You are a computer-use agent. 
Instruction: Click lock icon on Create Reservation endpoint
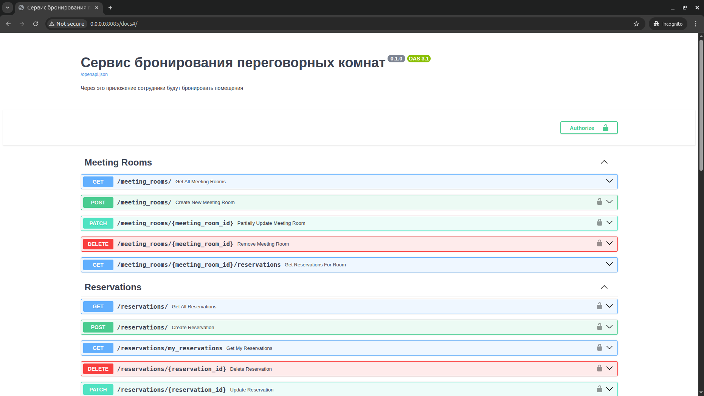pyautogui.click(x=599, y=327)
